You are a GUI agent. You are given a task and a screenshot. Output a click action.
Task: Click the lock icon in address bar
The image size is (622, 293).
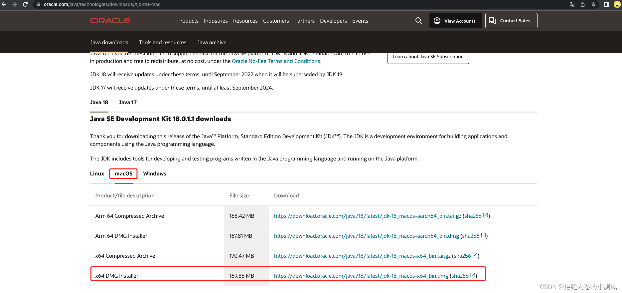39,4
